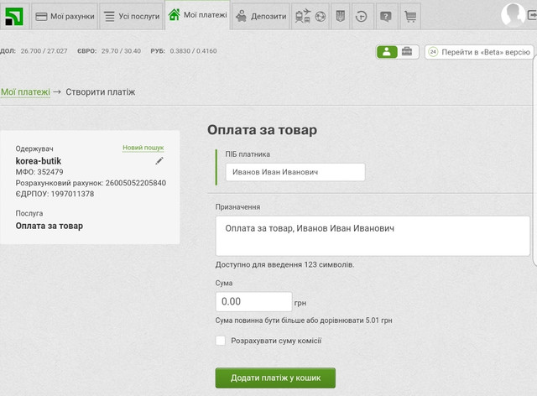
Task: Open the Ukrainian coat of arms section
Action: click(340, 16)
